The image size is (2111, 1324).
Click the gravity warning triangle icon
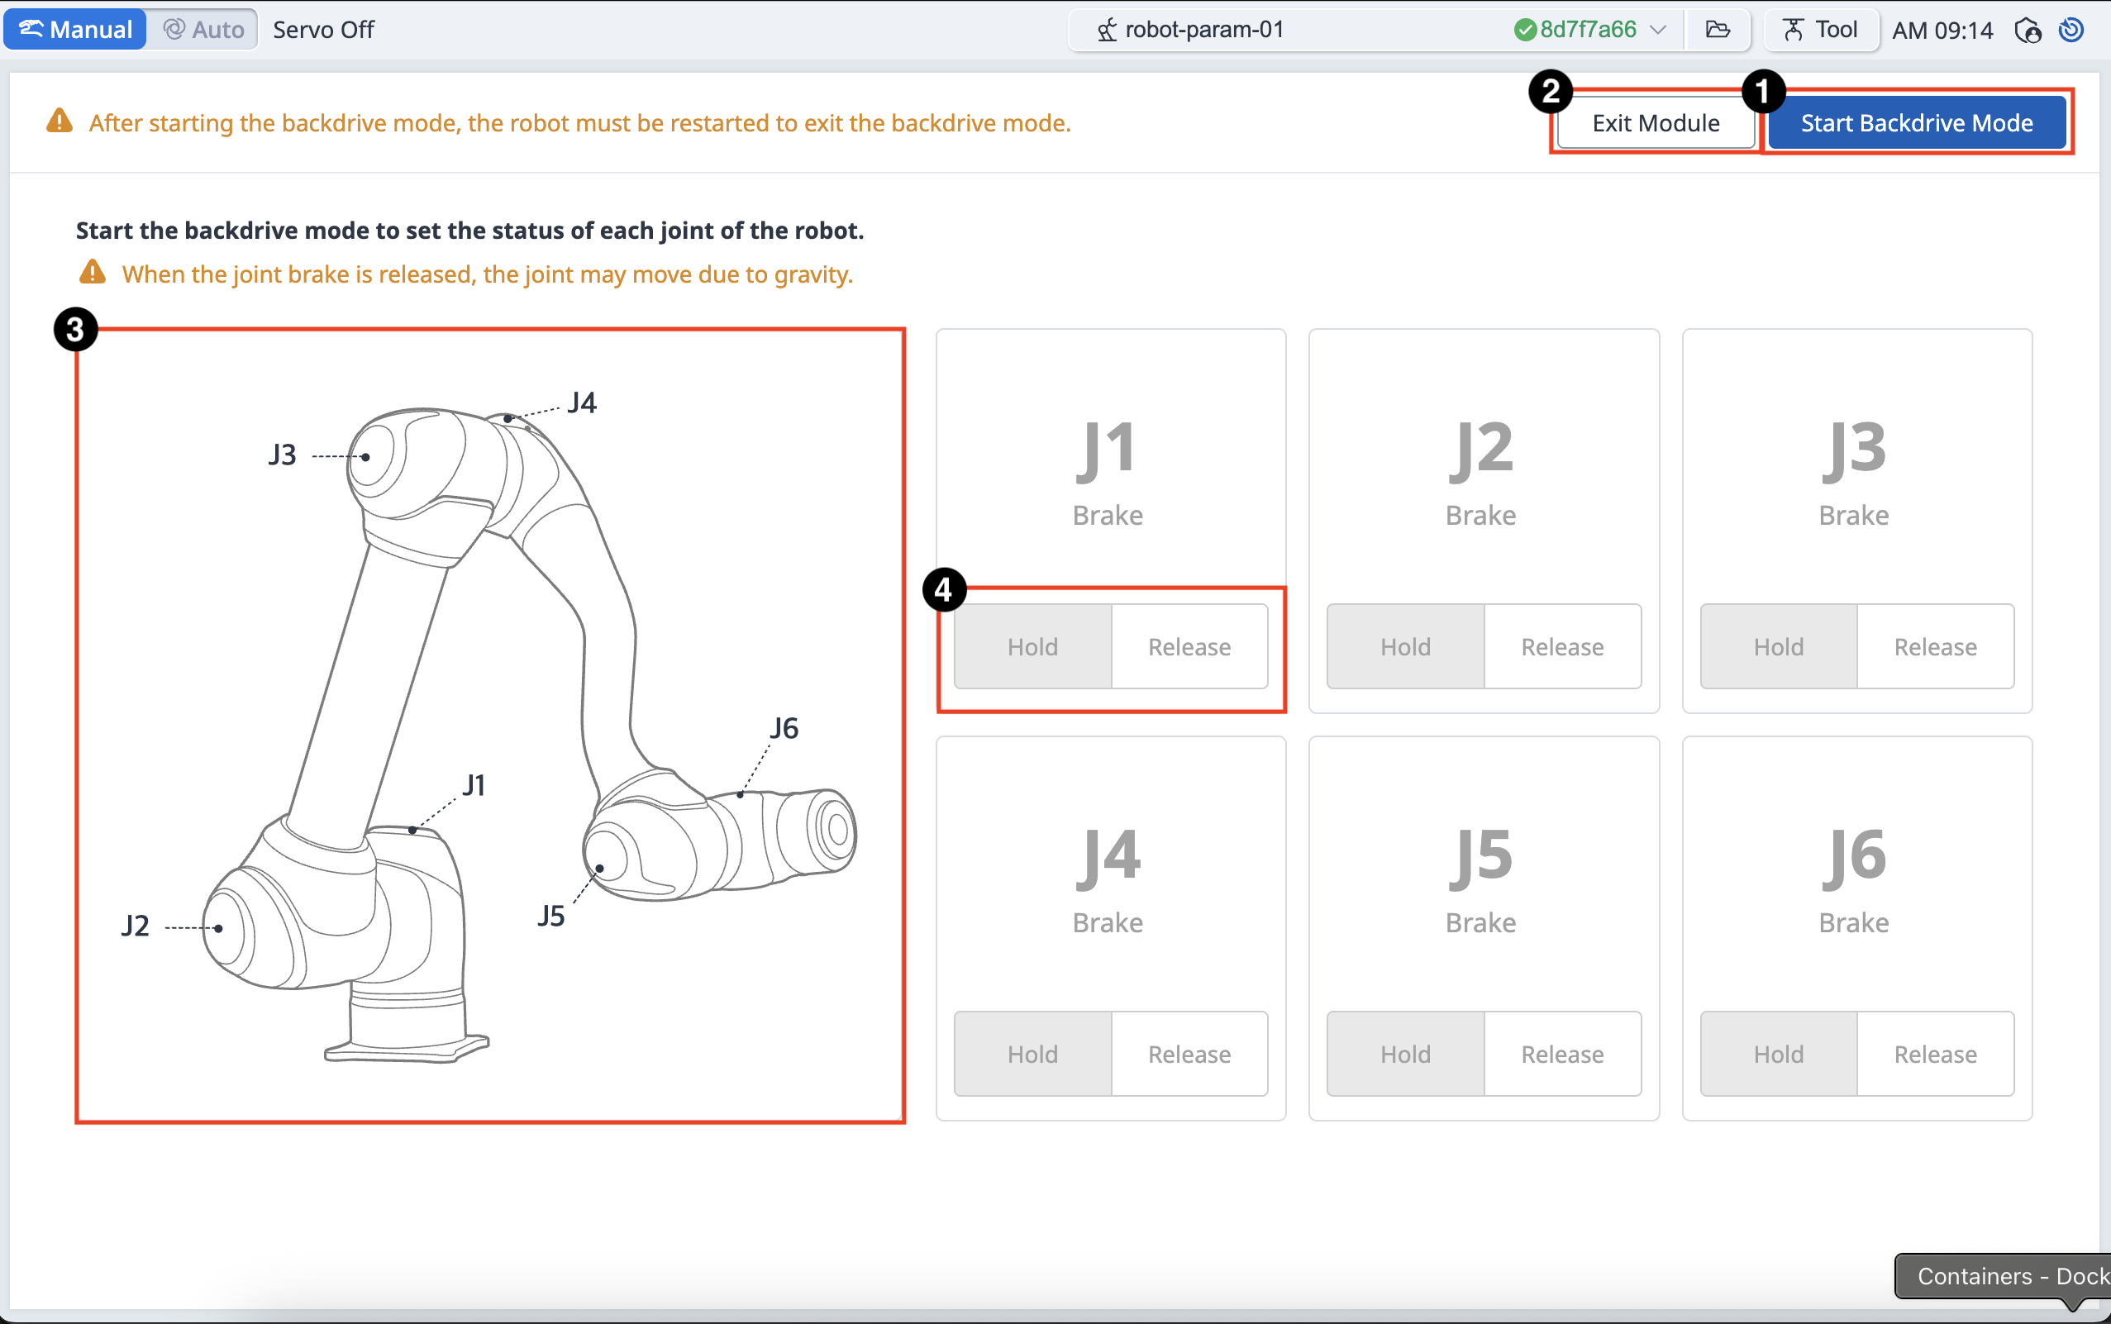coord(93,274)
